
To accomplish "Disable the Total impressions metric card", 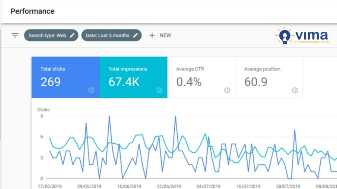I will 133,77.
